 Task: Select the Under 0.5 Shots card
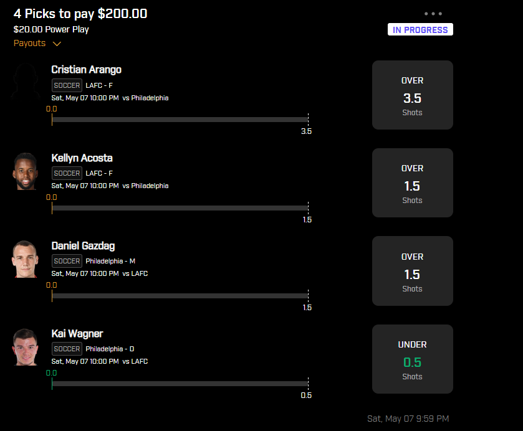click(413, 359)
